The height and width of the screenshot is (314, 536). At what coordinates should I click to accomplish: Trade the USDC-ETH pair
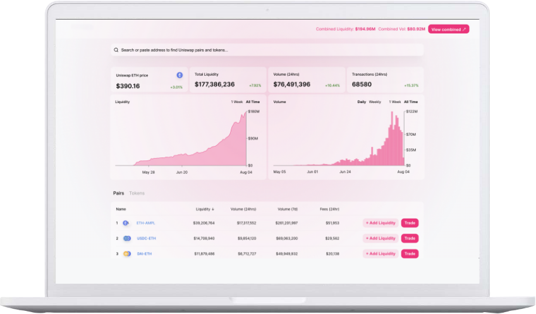click(x=410, y=238)
